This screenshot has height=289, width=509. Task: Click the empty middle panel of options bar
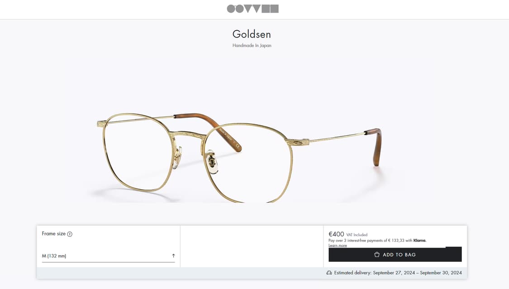[252, 246]
